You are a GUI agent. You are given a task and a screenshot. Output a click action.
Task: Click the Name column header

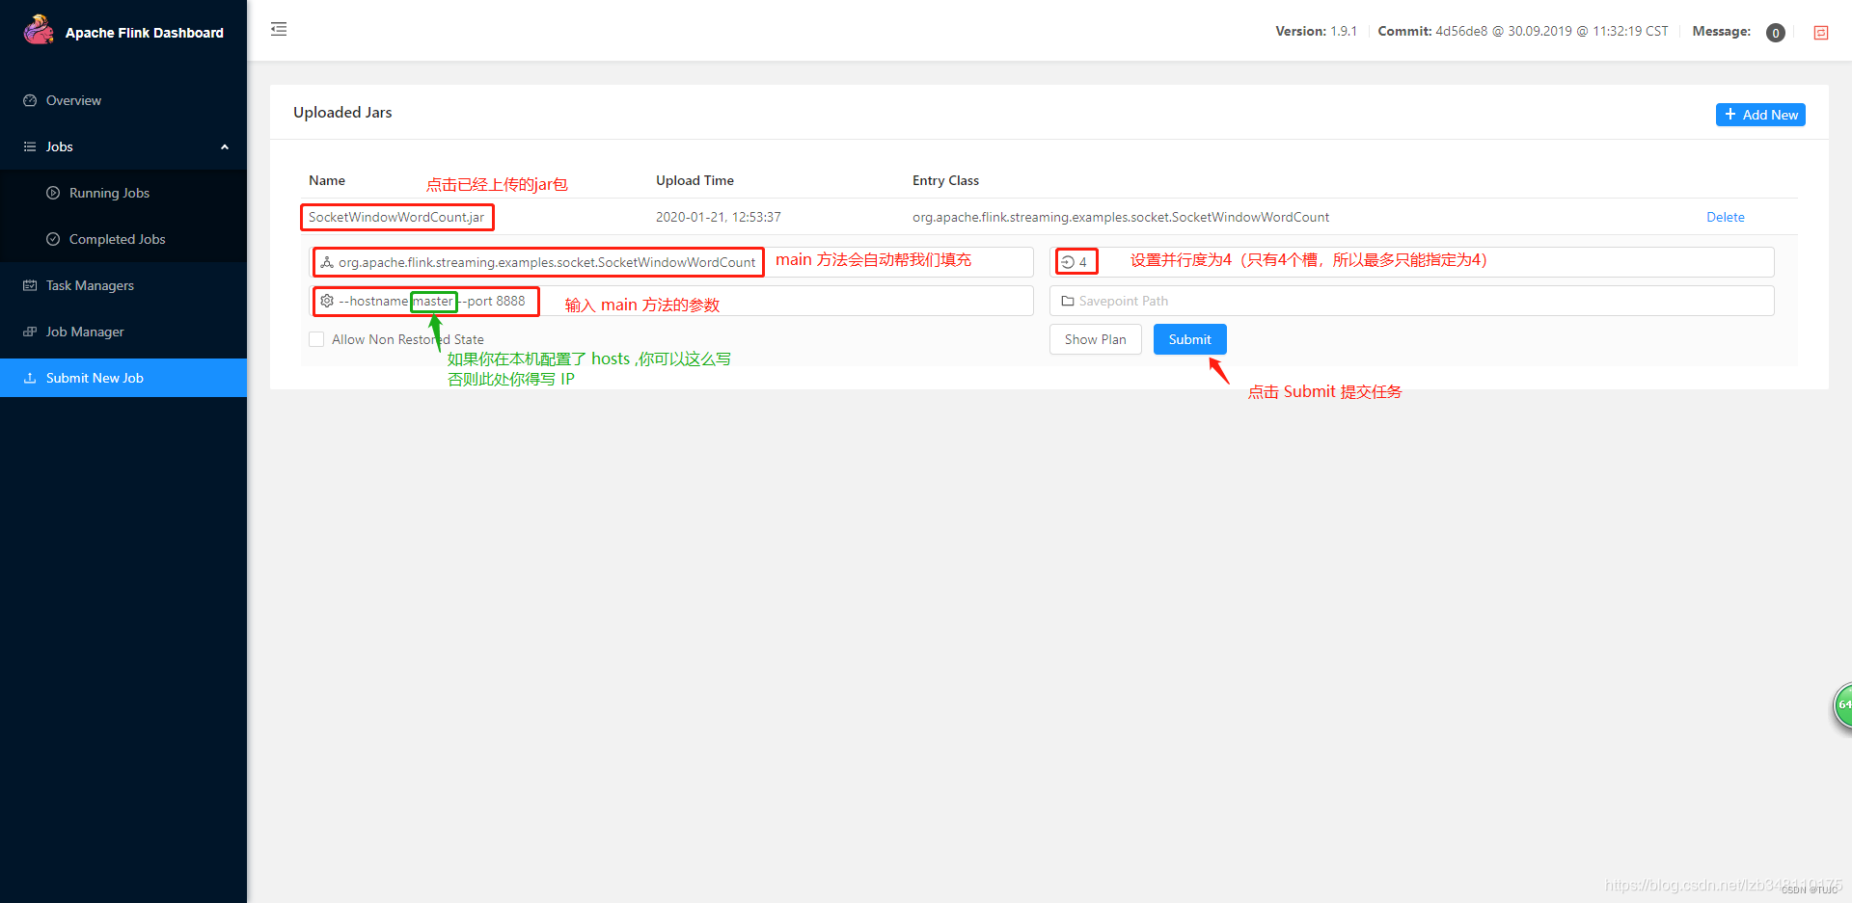click(327, 180)
